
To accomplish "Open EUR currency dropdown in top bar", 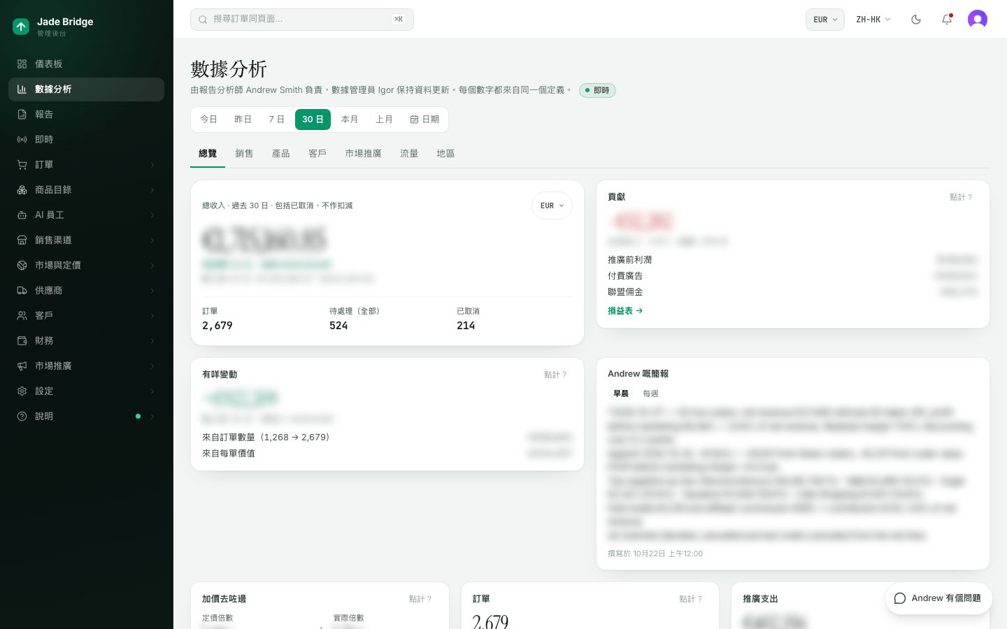I will coord(825,20).
